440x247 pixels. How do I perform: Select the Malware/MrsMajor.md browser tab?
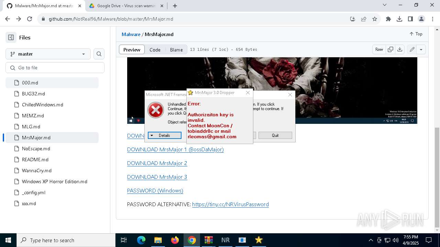(x=44, y=6)
